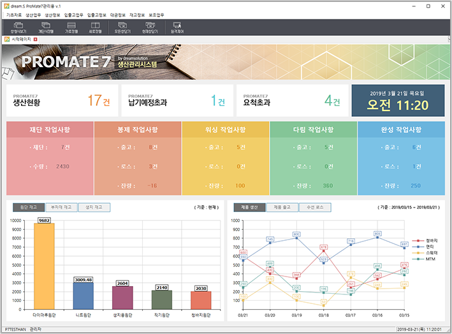The image size is (452, 334).
Task: Open the 입출고정보 menu
Action: coord(97,15)
